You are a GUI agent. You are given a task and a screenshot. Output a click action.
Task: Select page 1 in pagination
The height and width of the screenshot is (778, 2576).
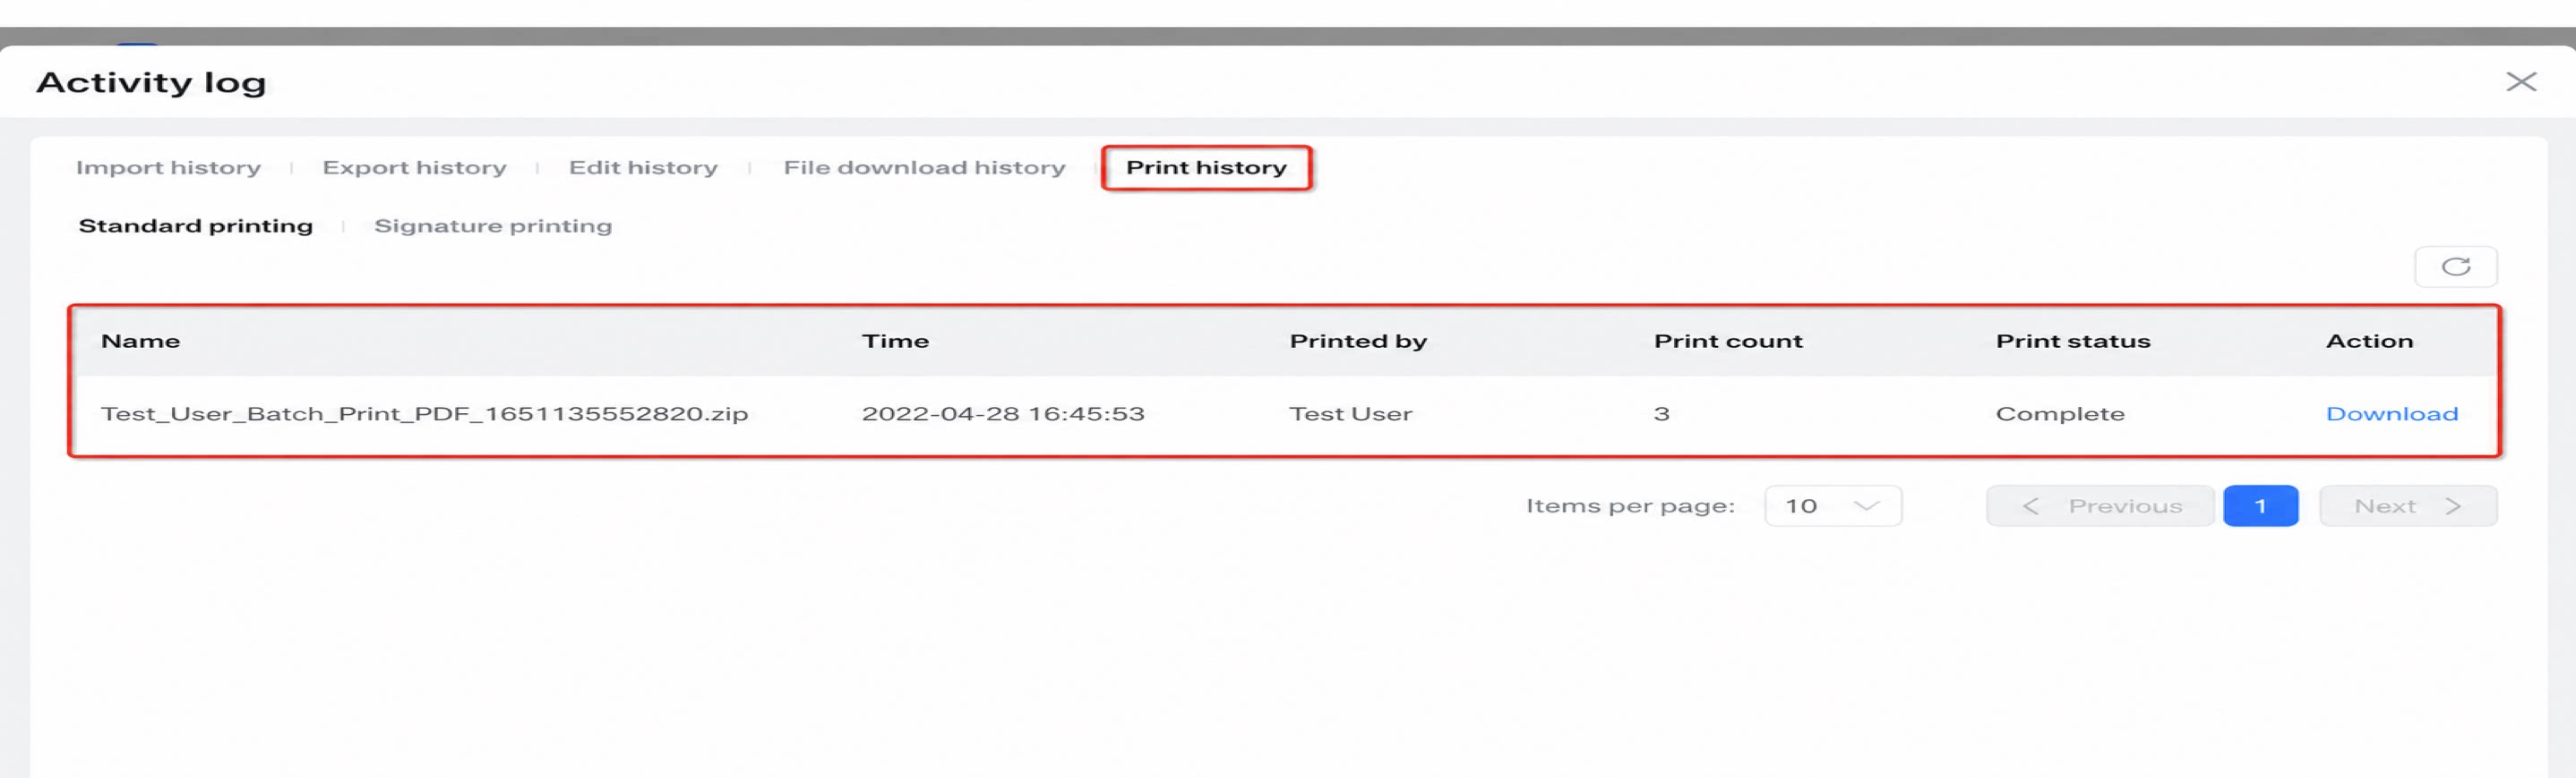2260,506
